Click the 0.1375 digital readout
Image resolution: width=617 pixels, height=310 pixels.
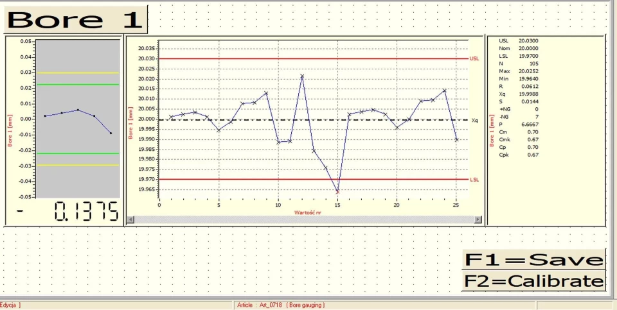(86, 212)
